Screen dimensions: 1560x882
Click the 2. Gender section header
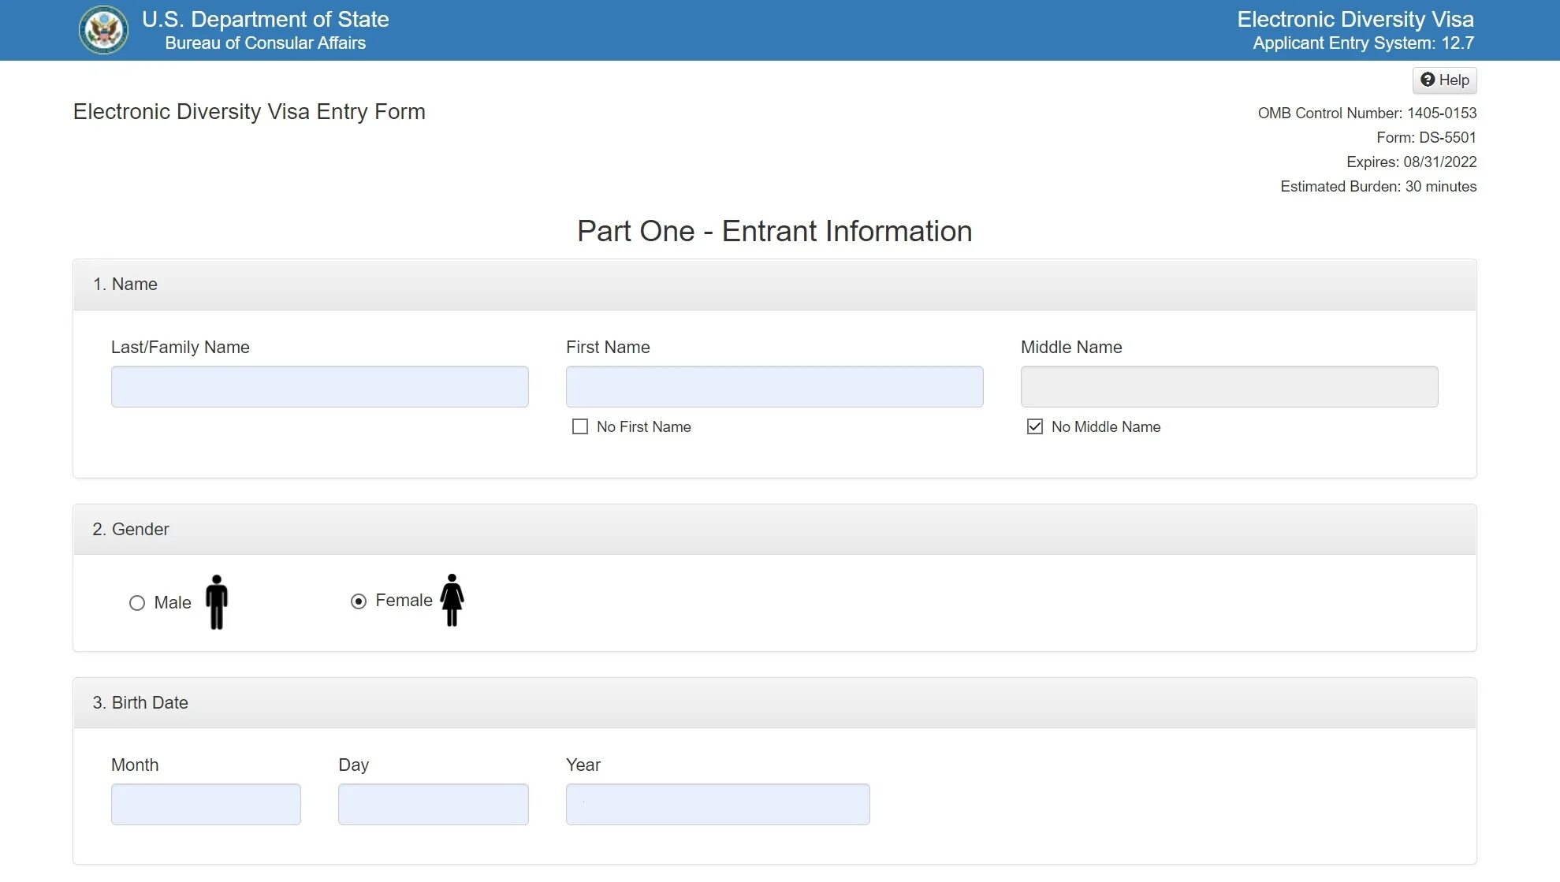(131, 530)
